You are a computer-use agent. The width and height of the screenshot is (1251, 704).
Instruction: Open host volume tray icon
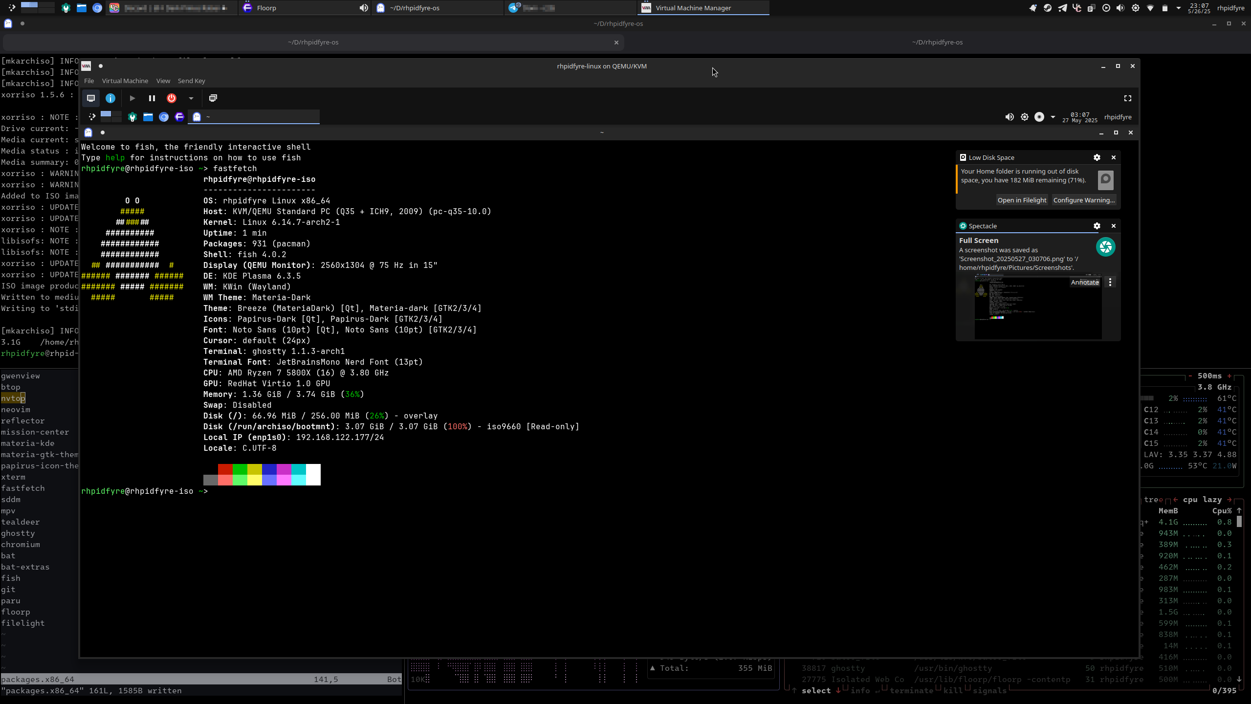click(x=1120, y=8)
